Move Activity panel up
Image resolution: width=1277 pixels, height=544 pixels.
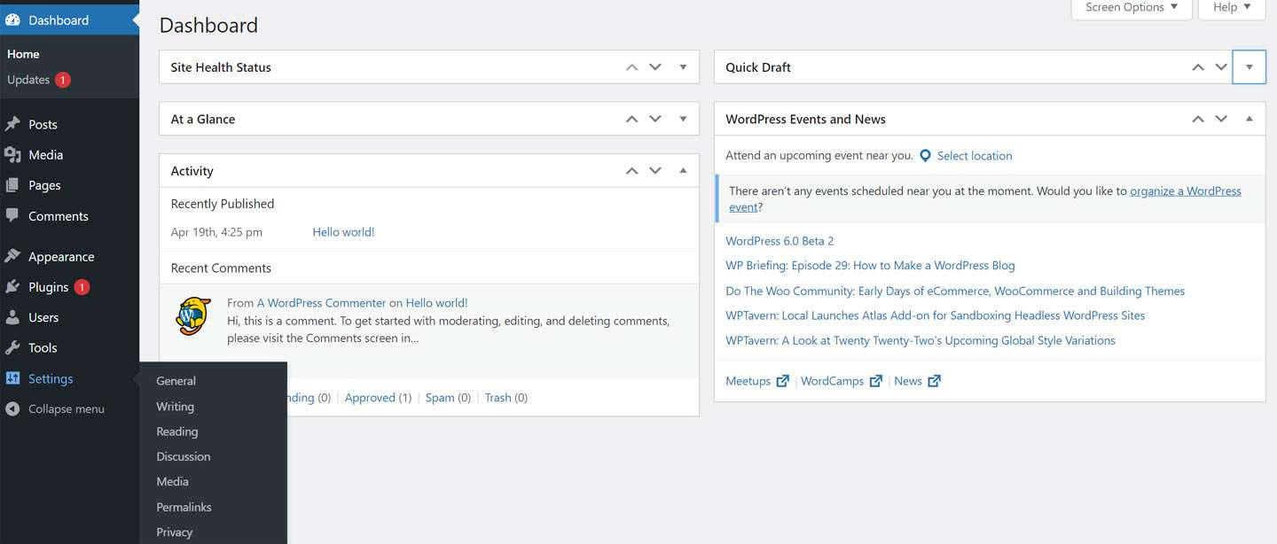click(x=631, y=171)
